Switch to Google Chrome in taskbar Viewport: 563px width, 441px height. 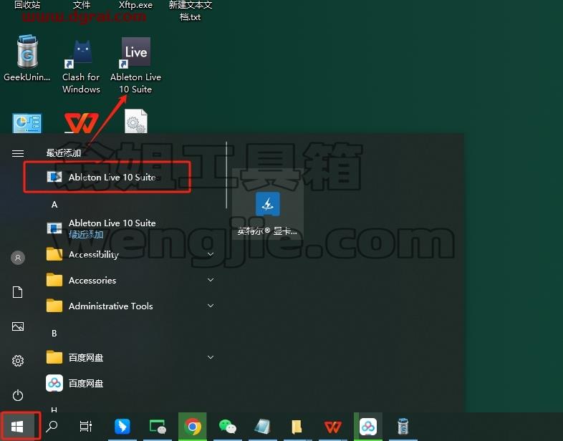(x=193, y=427)
